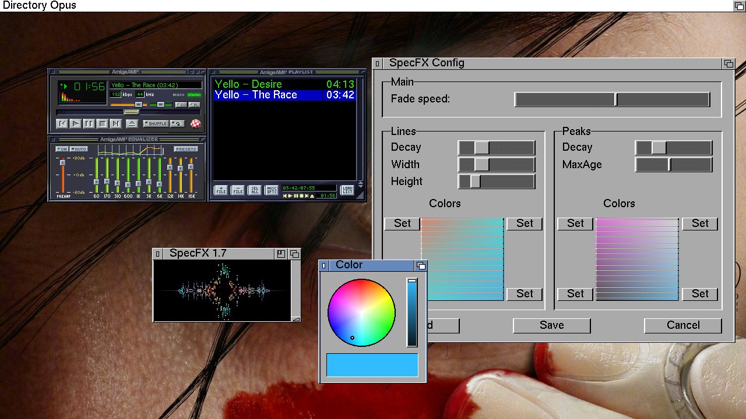Click the playlist mini stop control
746x419 pixels.
(x=301, y=196)
